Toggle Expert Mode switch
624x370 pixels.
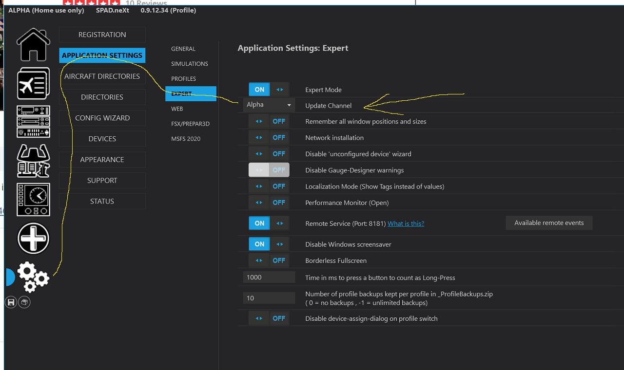click(x=269, y=90)
